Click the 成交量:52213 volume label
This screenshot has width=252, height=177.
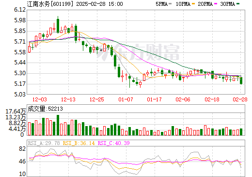(45, 109)
